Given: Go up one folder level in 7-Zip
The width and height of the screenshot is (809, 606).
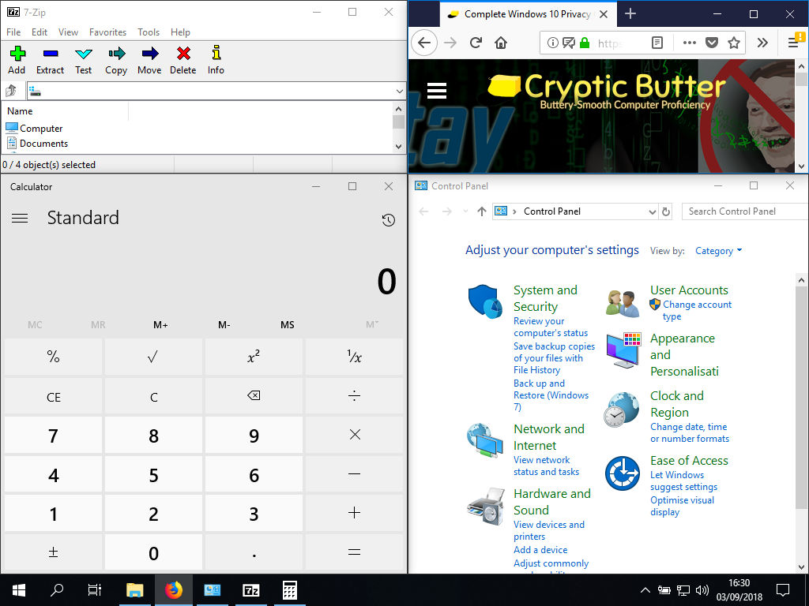Looking at the screenshot, I should pos(11,92).
